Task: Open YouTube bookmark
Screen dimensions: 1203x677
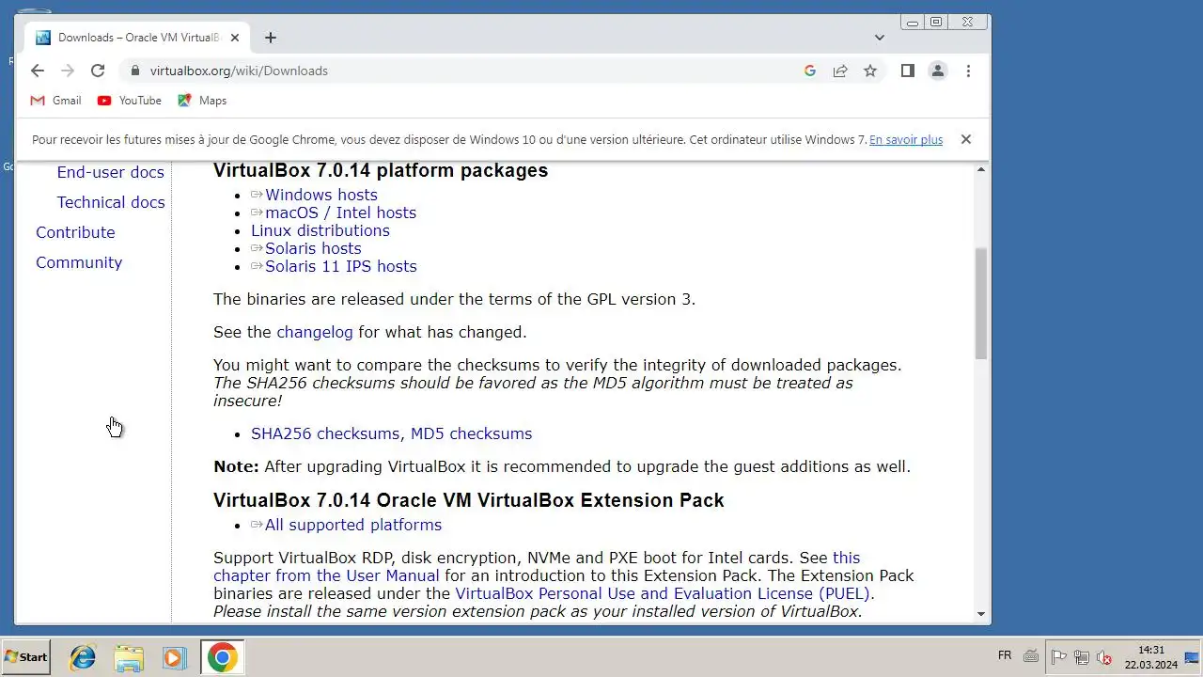Action: pyautogui.click(x=130, y=101)
